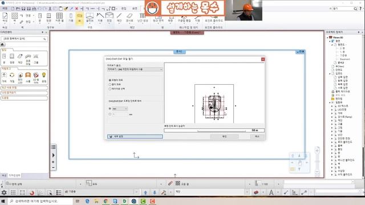365x205 pixels.
Task: Click the Windows taskbar search box
Action: [40, 201]
